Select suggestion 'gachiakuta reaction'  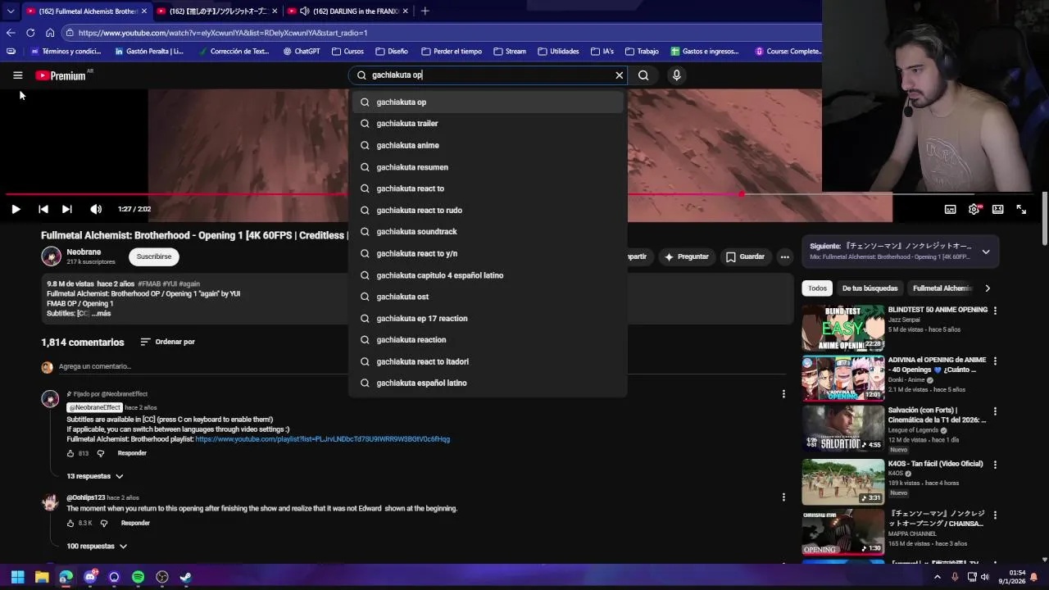(x=488, y=340)
